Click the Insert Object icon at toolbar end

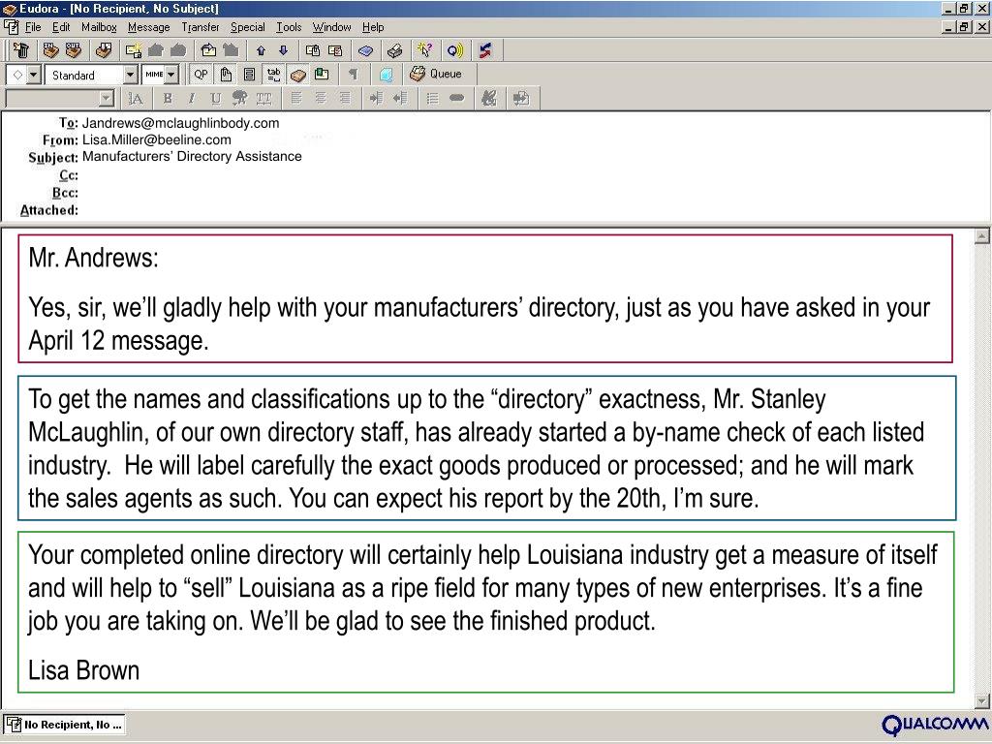click(x=521, y=98)
